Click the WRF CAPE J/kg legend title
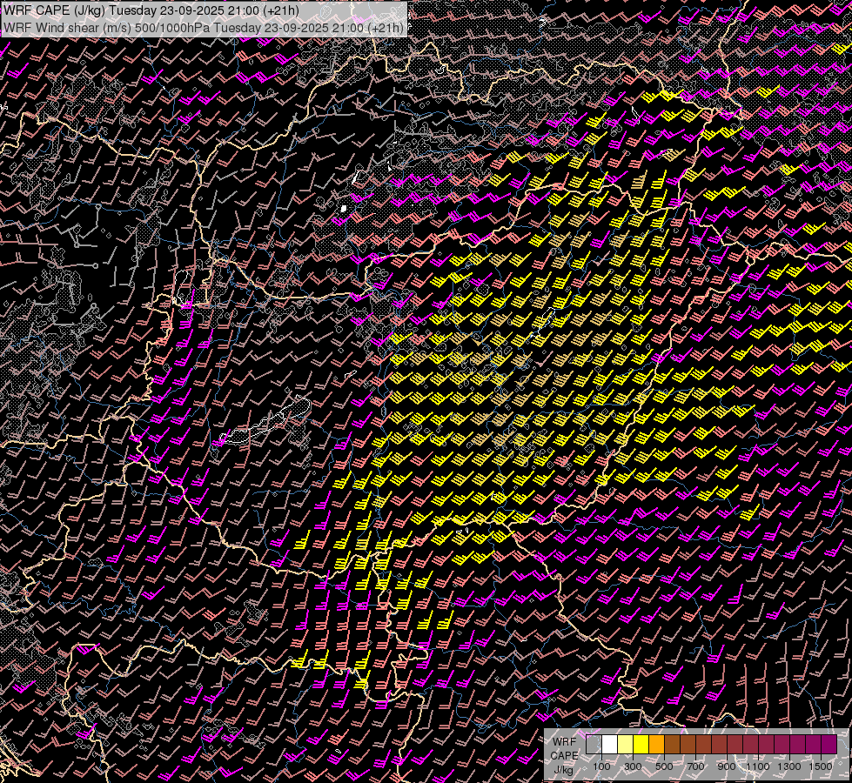Screen dimensions: 852x783 tap(564, 755)
